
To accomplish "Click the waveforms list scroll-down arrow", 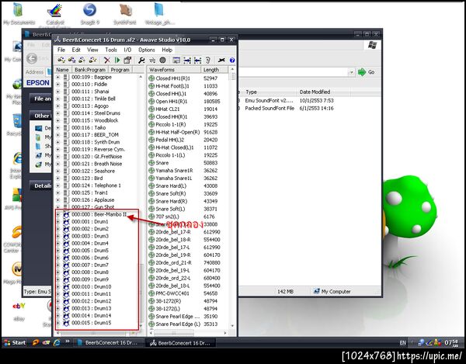I will (x=232, y=326).
